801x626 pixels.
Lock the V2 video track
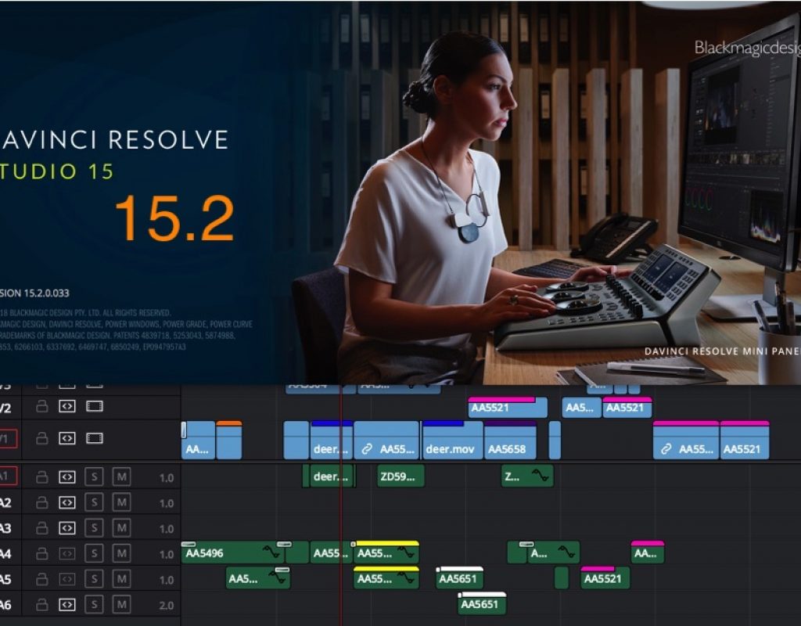tap(42, 407)
